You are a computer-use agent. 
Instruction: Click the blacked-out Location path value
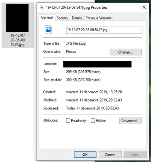[97, 64]
